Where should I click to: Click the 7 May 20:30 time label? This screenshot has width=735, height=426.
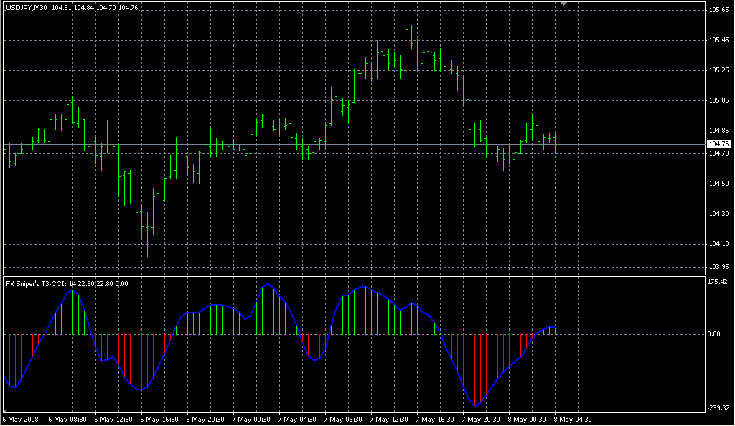480,419
